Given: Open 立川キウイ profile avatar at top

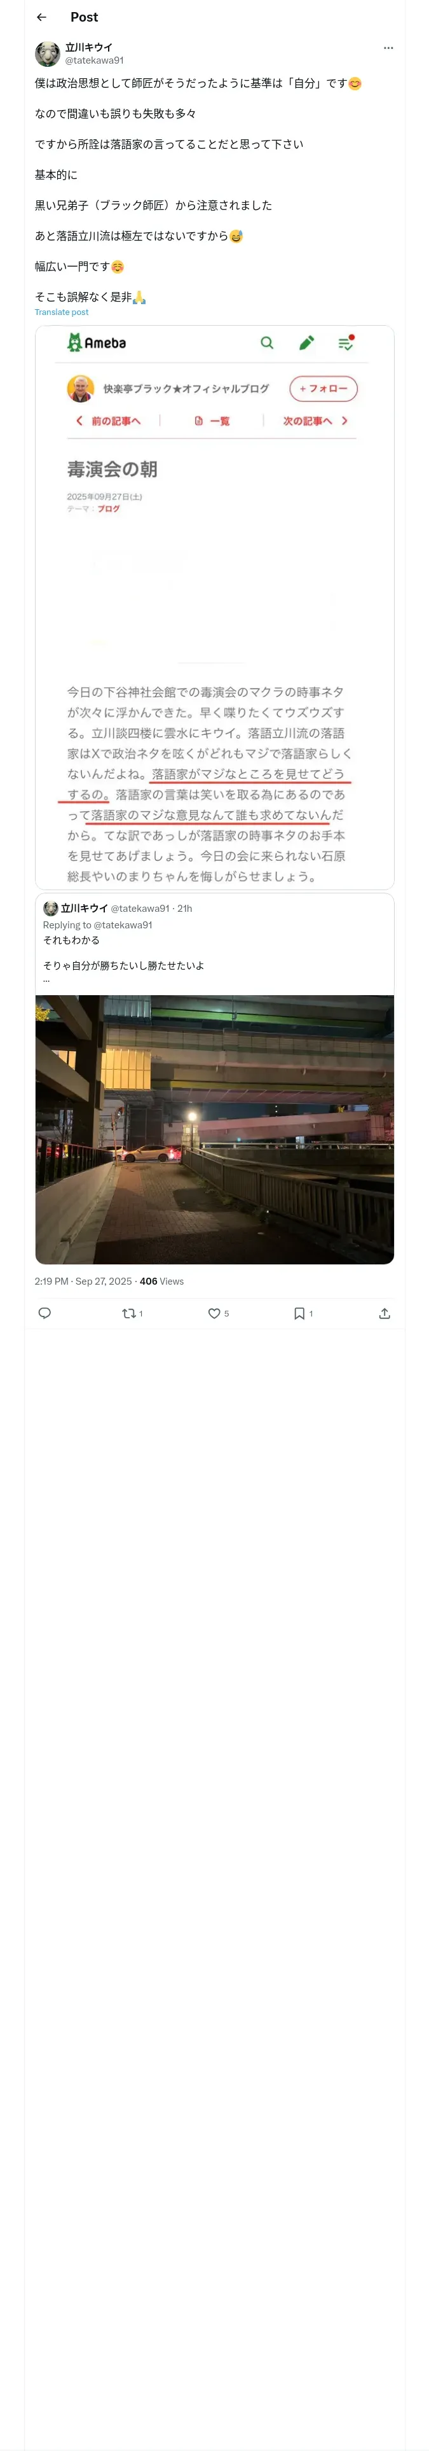Looking at the screenshot, I should [x=48, y=53].
